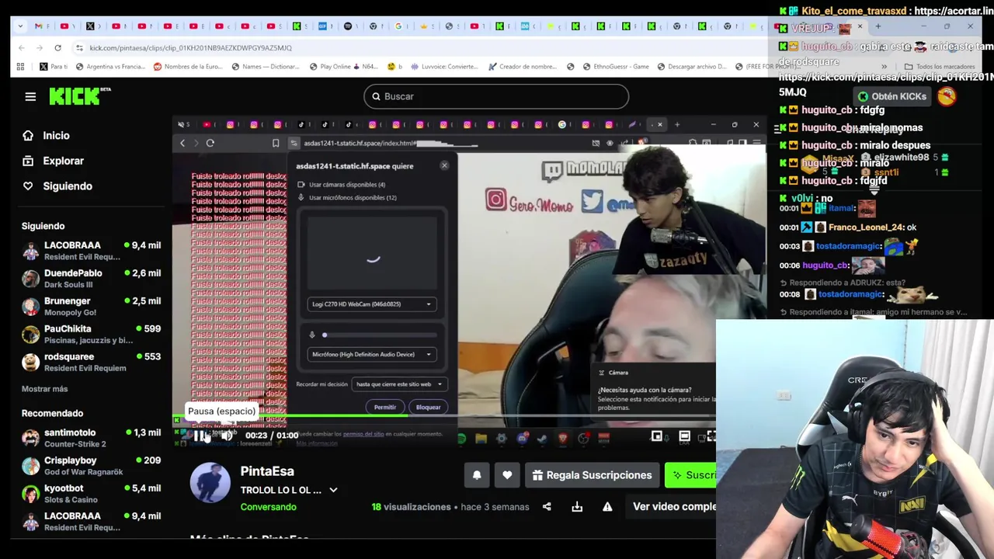
Task: Toggle picture-in-picture mode in the clip player
Action: coord(657,436)
